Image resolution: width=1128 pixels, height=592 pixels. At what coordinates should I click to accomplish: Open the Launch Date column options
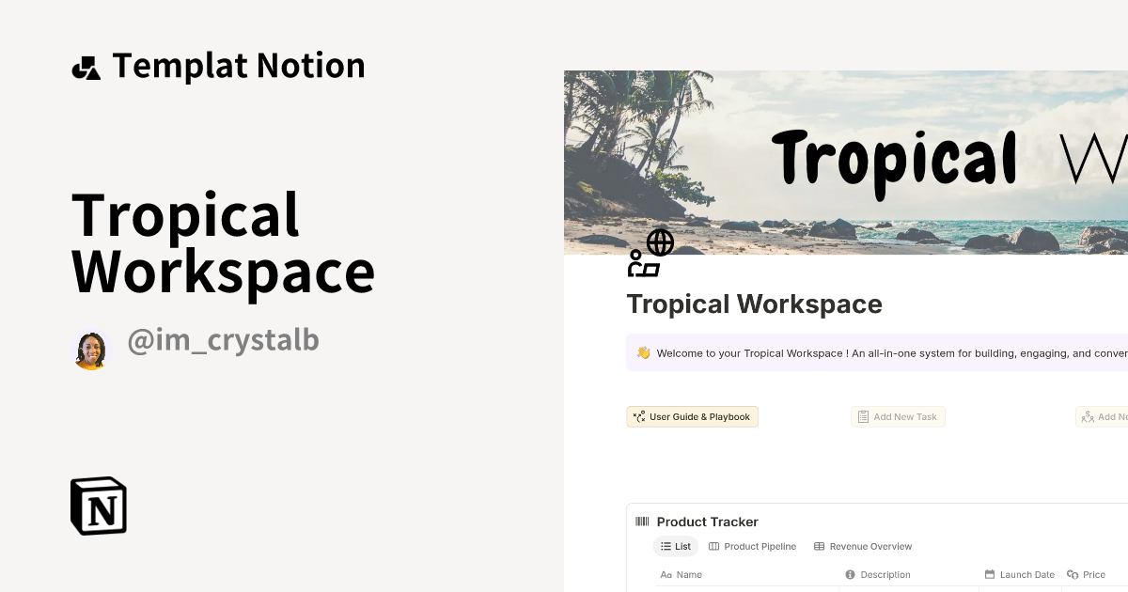1020,574
